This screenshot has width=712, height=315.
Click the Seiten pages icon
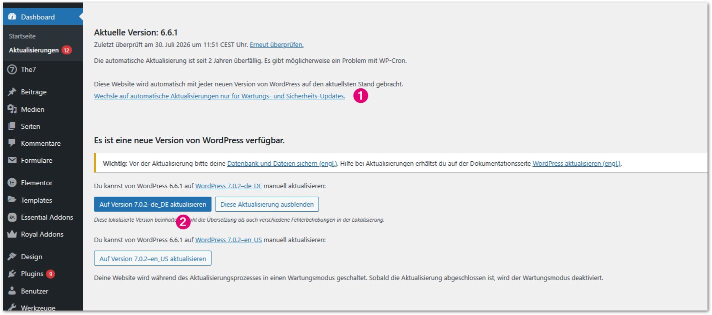12,126
